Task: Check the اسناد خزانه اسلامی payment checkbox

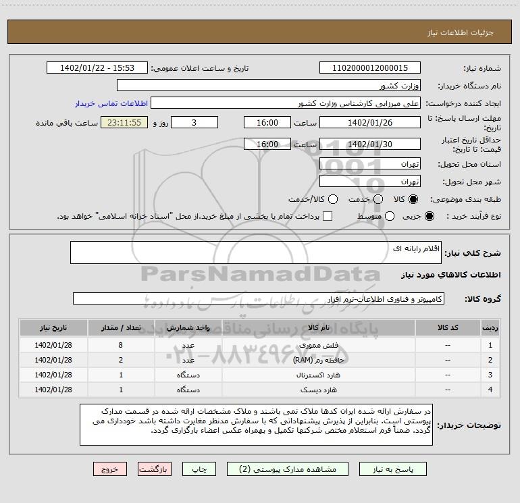Action: [328, 216]
